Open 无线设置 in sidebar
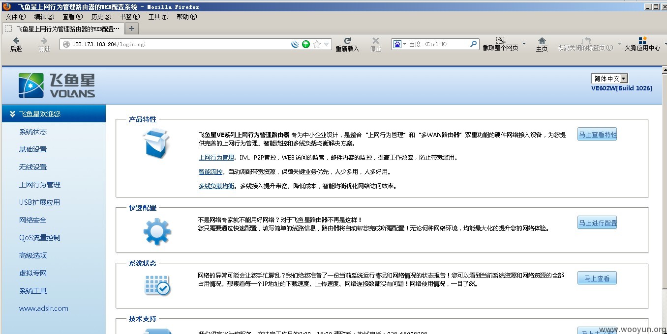The image size is (667, 334). pyautogui.click(x=33, y=167)
